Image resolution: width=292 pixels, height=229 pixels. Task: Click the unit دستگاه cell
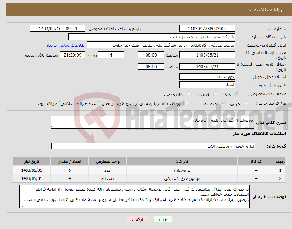coord(108,178)
